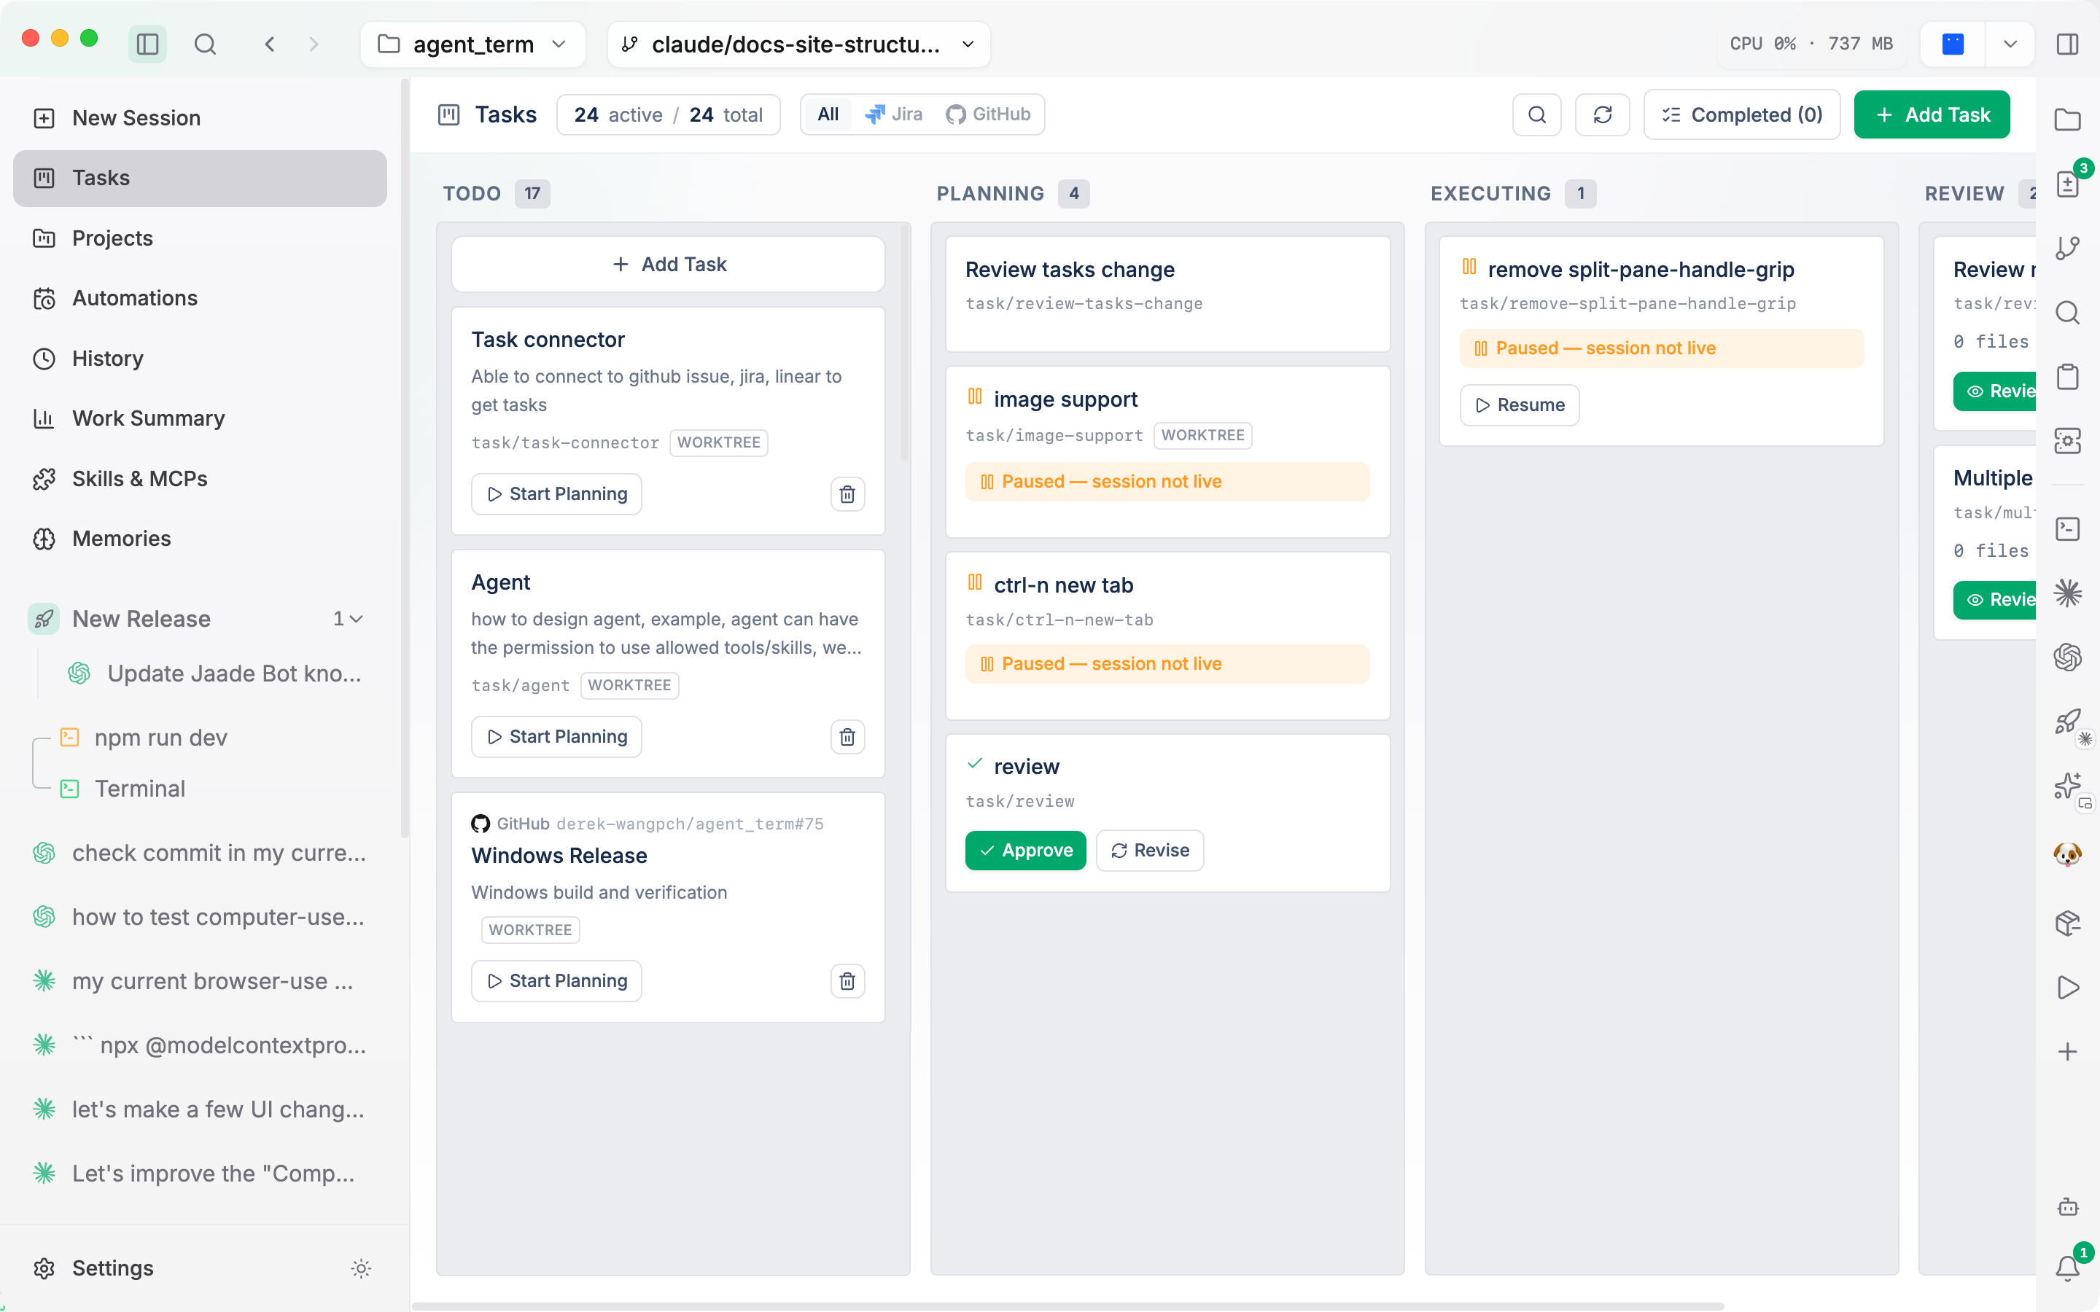
Task: Toggle light theme sun icon beside Settings
Action: (361, 1268)
